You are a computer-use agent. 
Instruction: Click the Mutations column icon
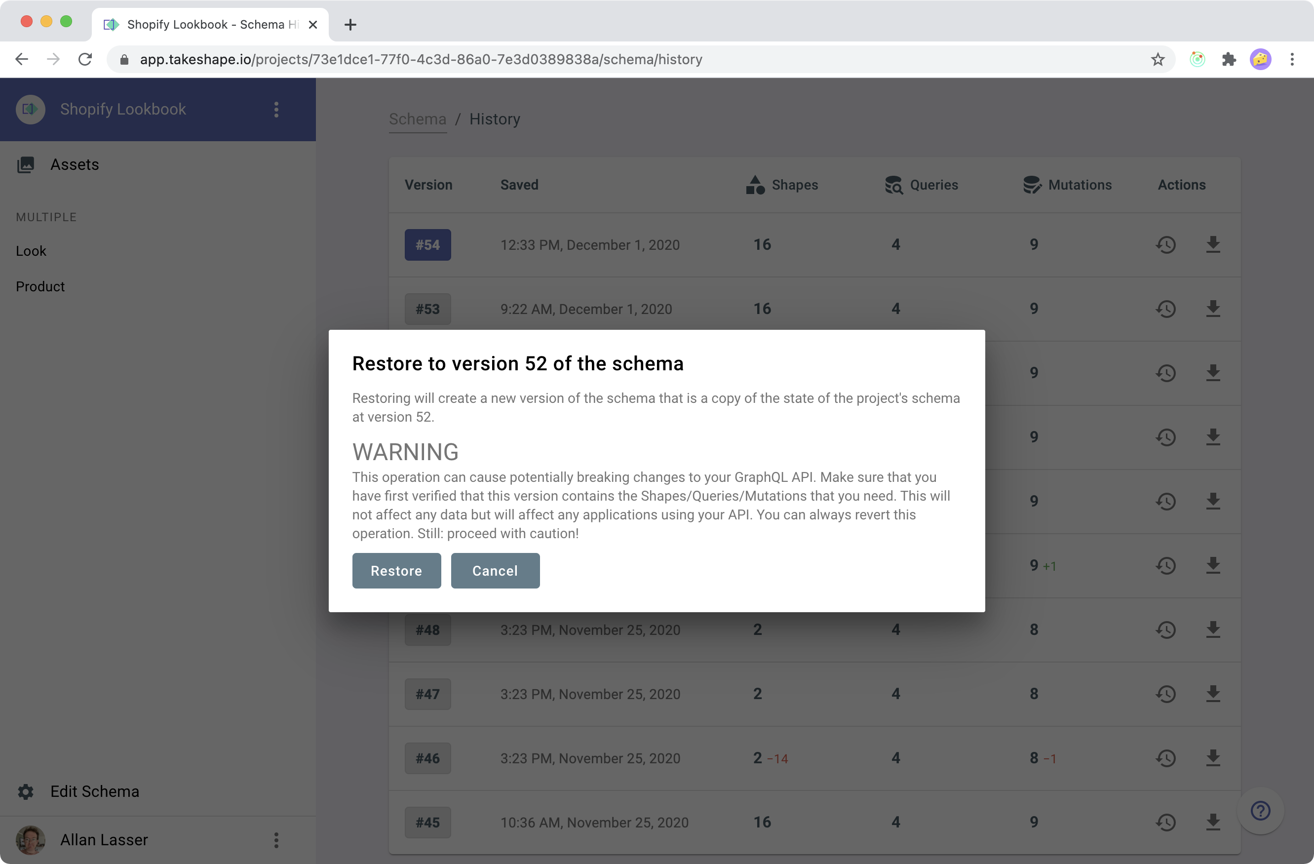point(1032,185)
